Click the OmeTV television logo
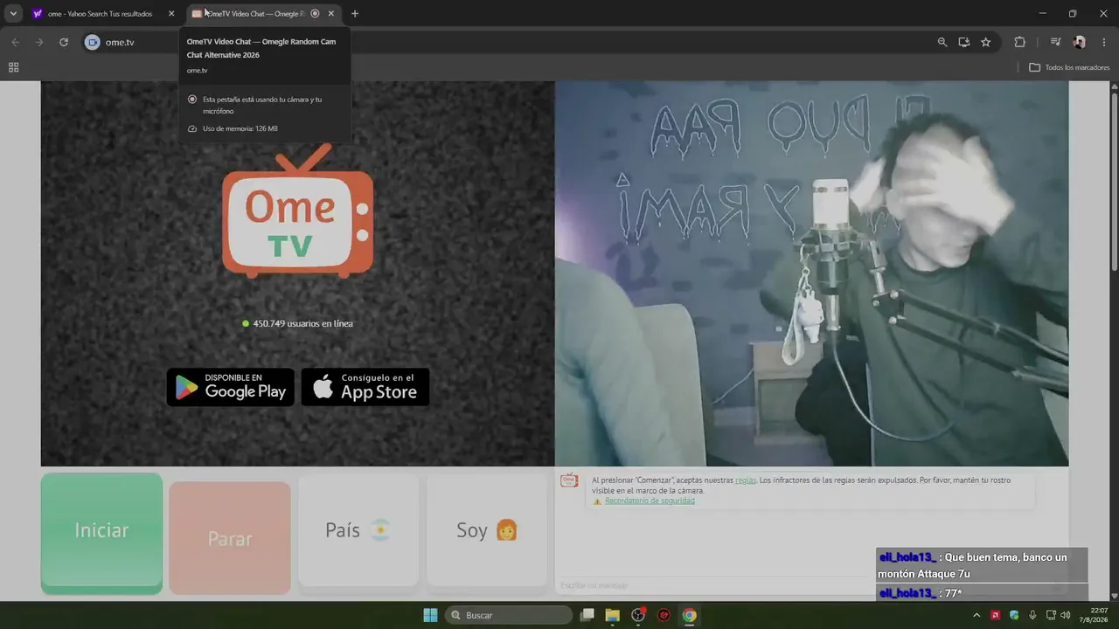Image resolution: width=1119 pixels, height=629 pixels. (x=298, y=212)
